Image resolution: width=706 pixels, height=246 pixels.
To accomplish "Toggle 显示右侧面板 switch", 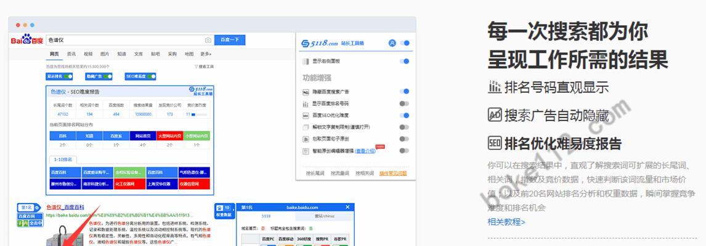I will (404, 61).
